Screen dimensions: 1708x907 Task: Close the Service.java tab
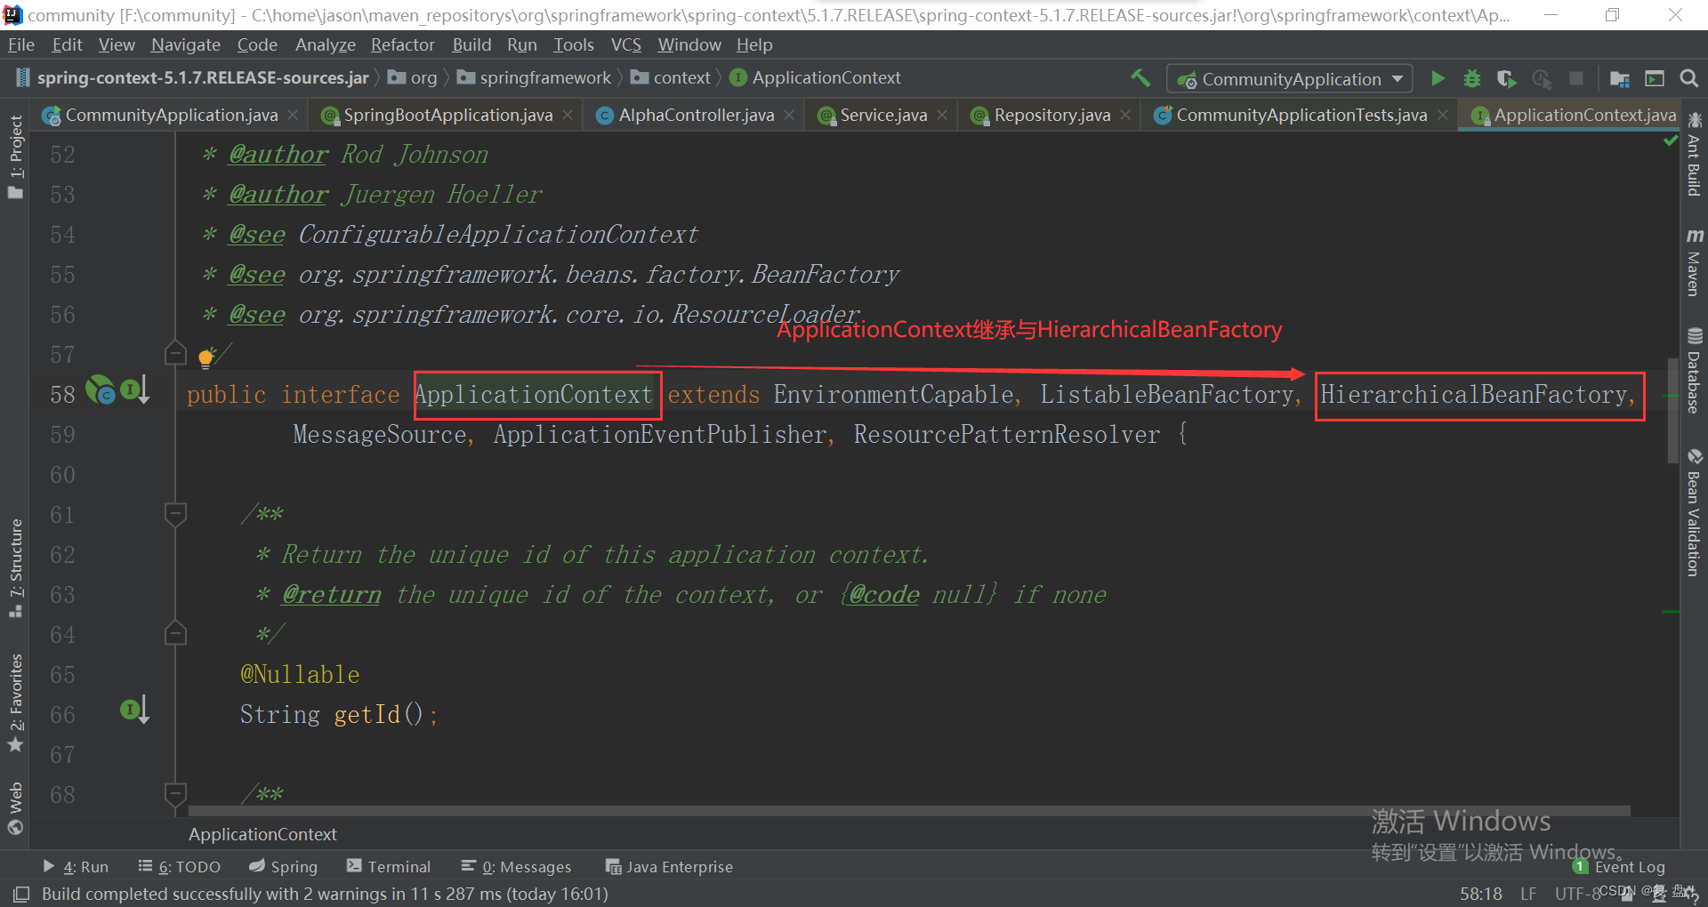[942, 116]
